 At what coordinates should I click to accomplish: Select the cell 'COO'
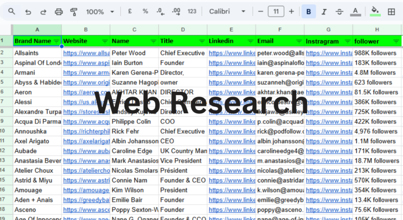pyautogui.click(x=183, y=122)
